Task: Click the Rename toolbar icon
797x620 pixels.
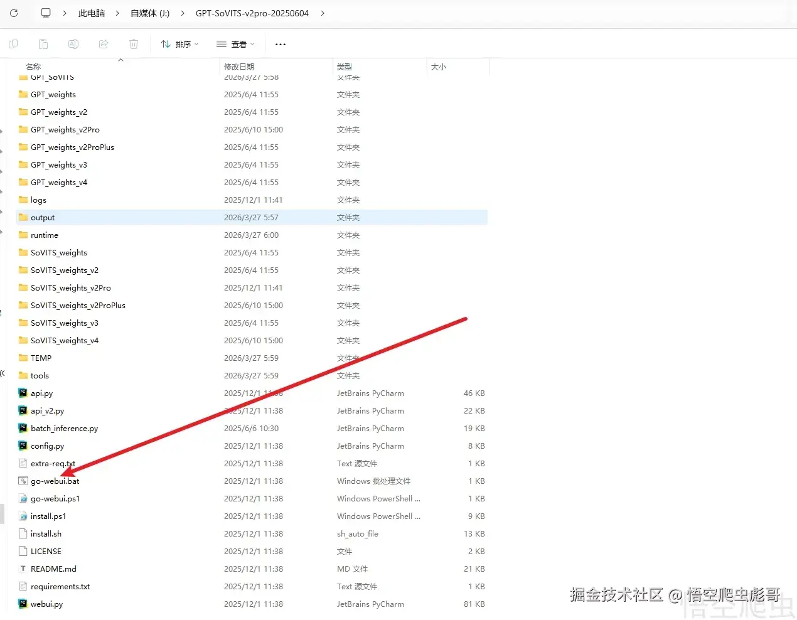Action: [73, 44]
